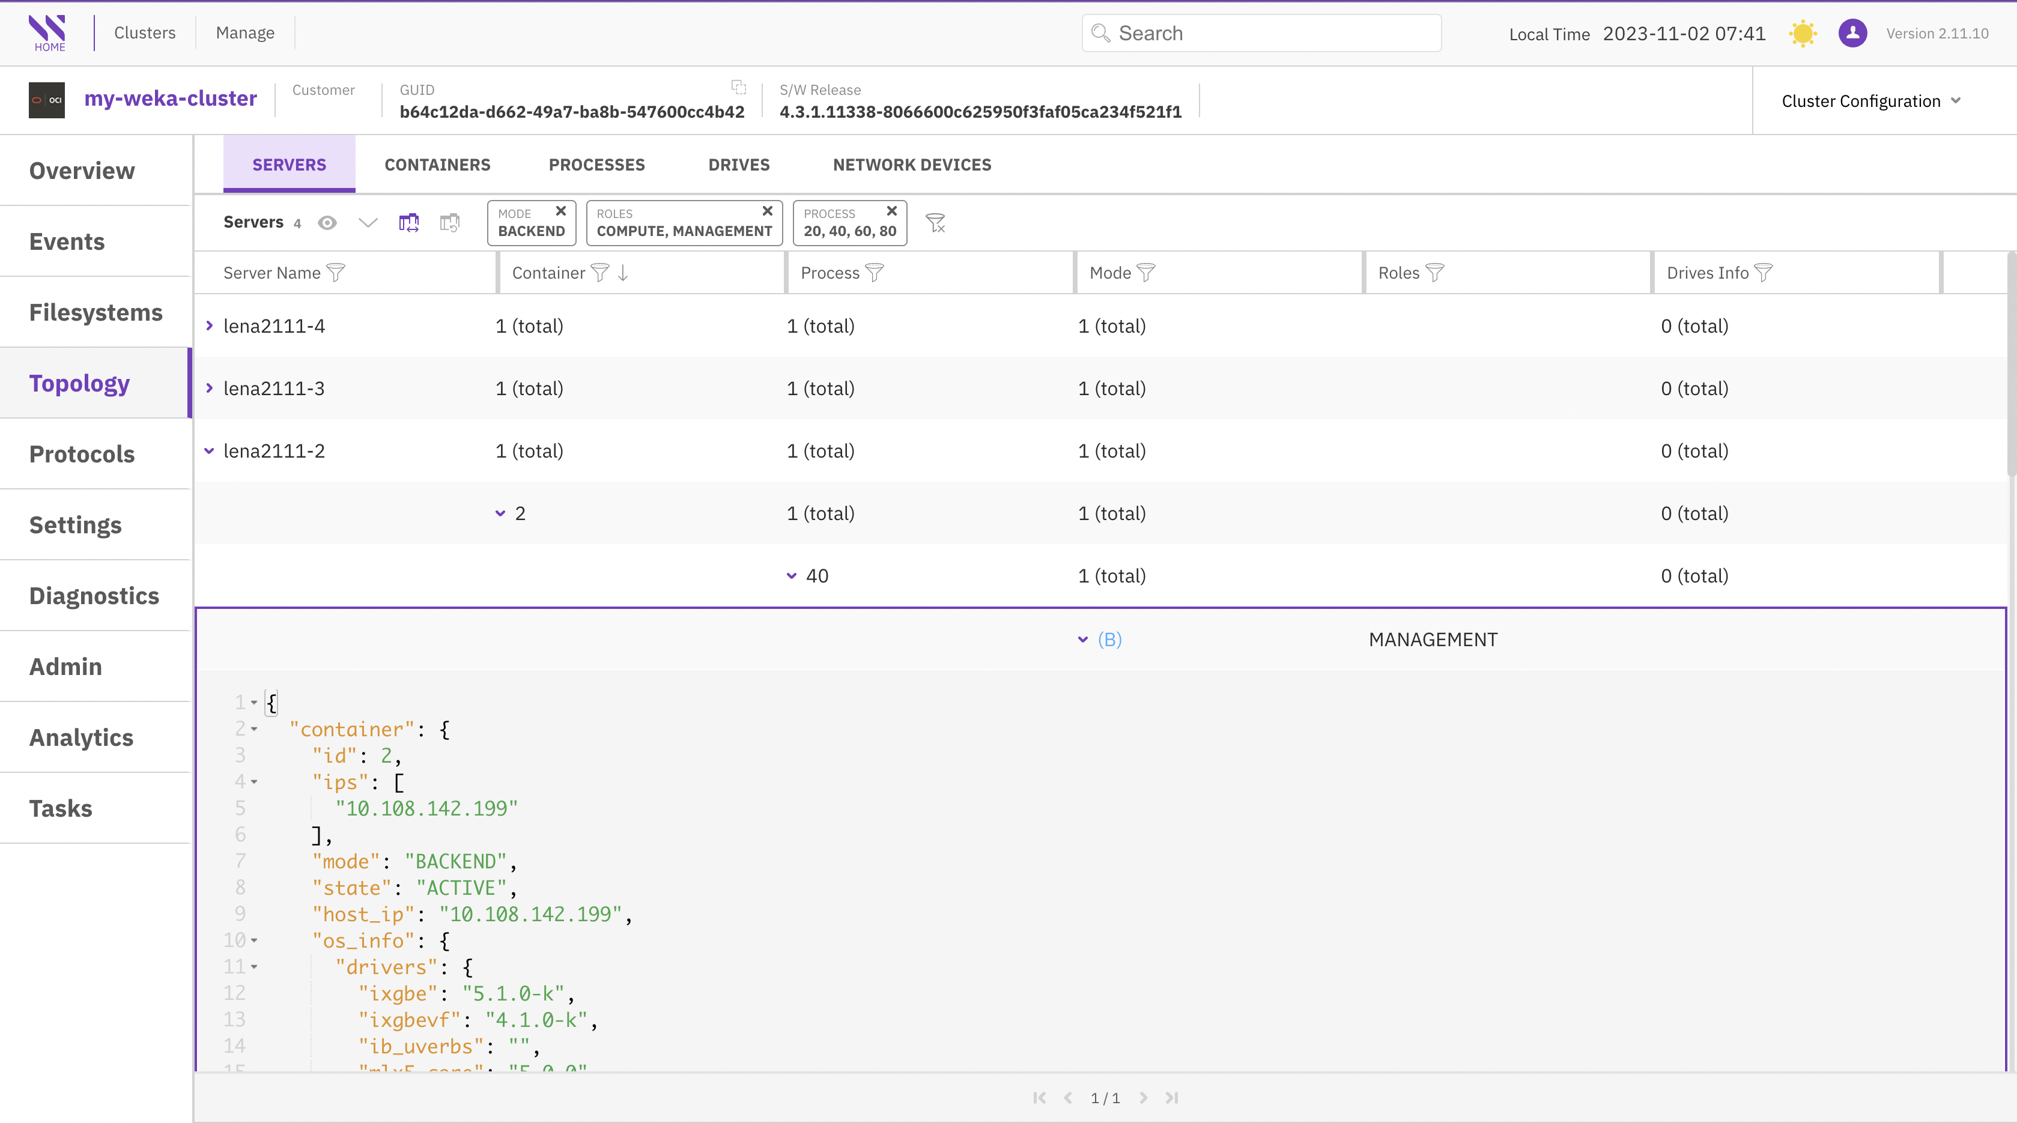Screen dimensions: 2017x1123
Task: Open the user profile avatar menu
Action: 1852,34
